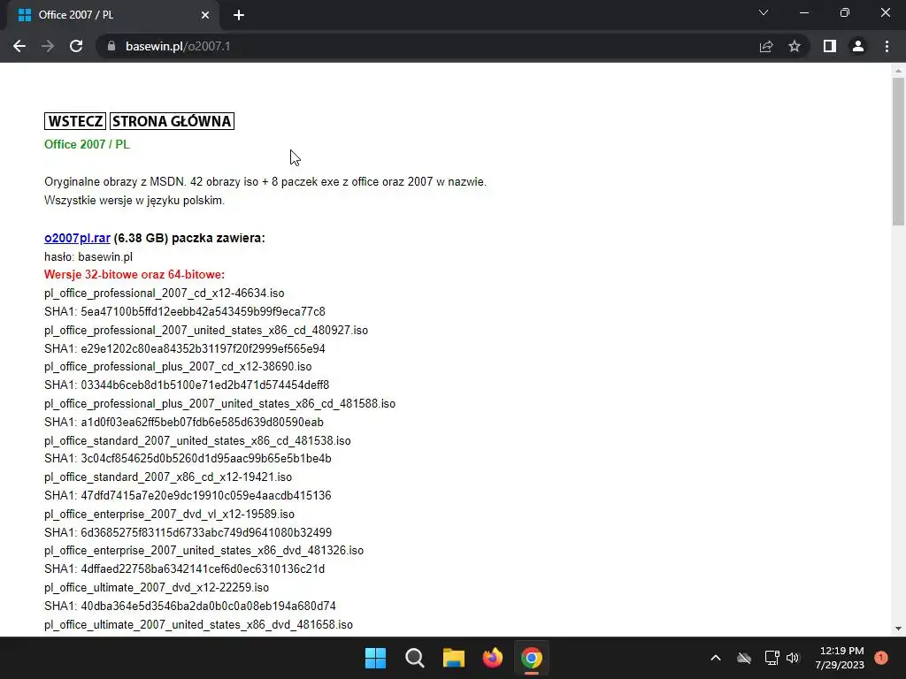Show hidden system tray icons
This screenshot has height=679, width=906.
tap(715, 658)
